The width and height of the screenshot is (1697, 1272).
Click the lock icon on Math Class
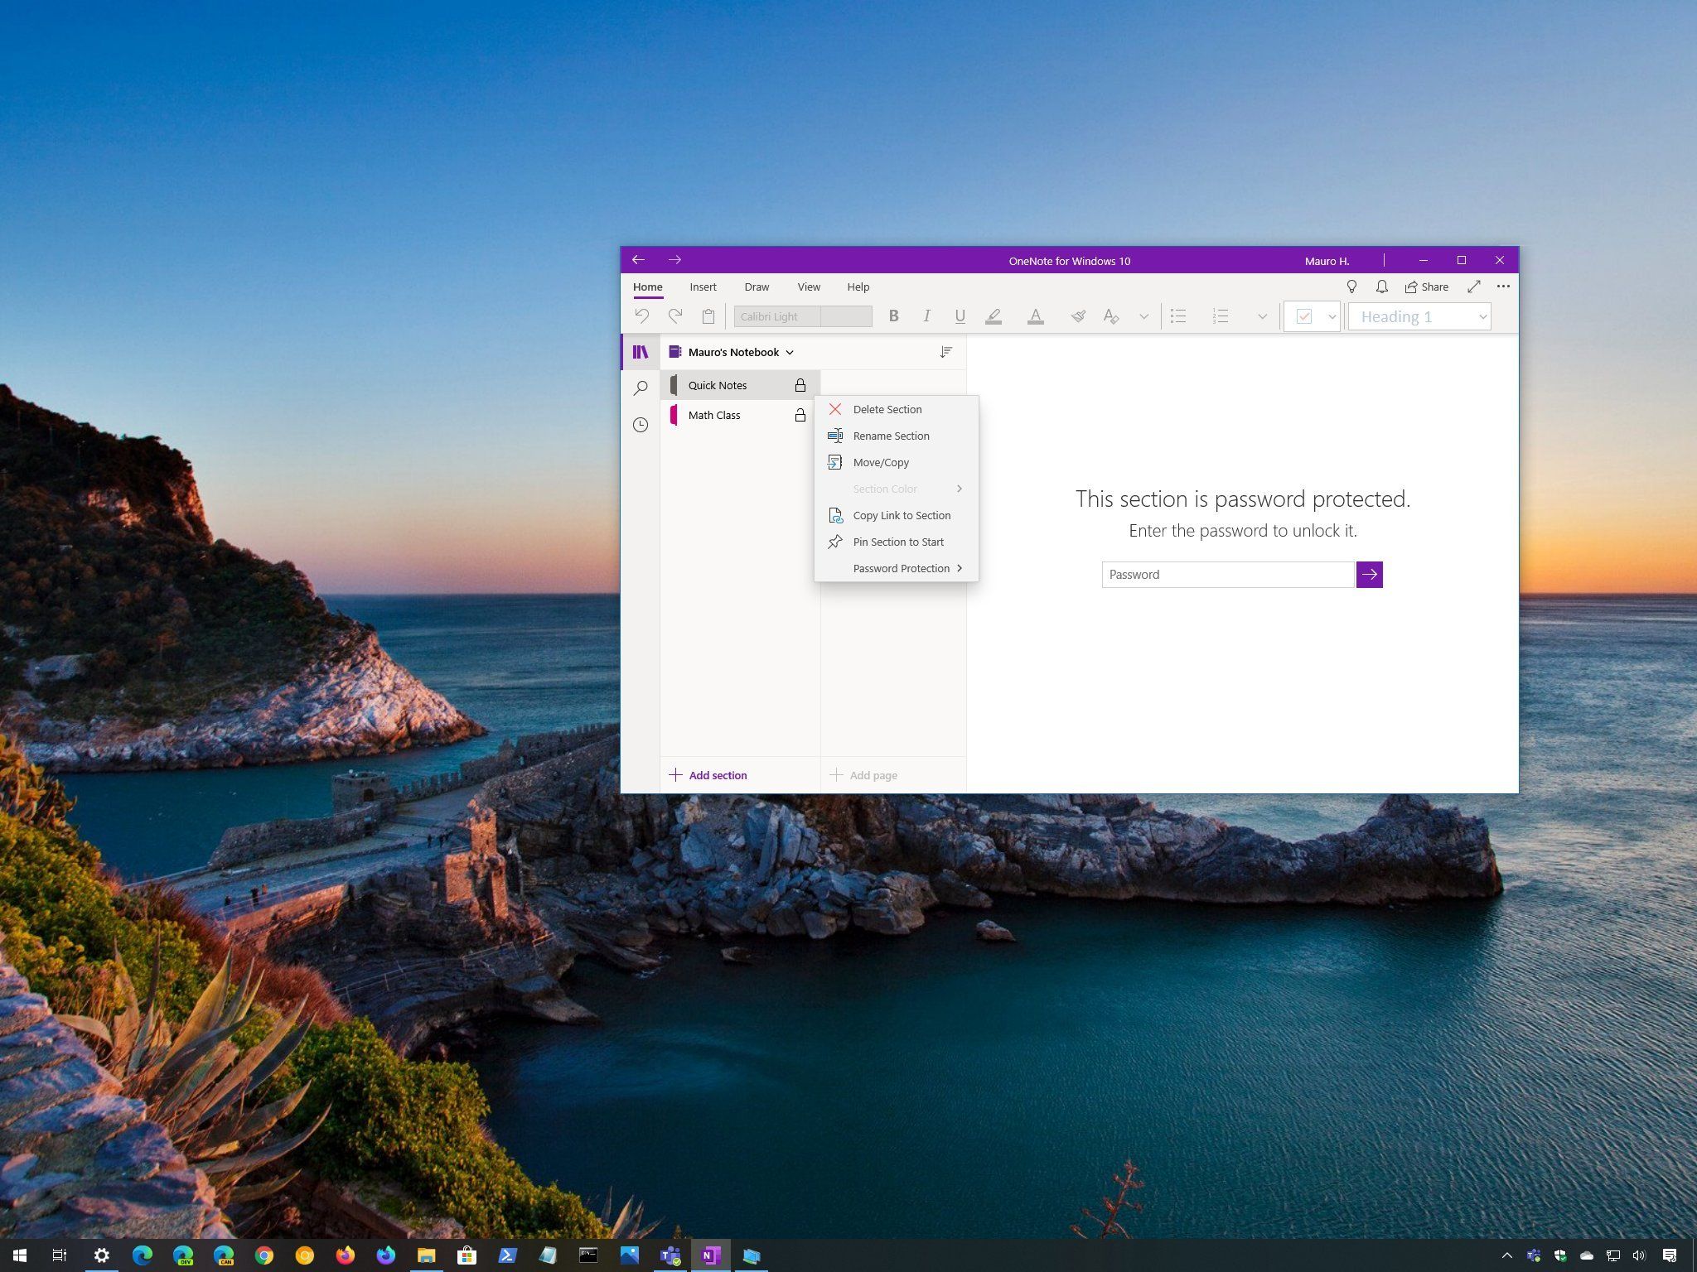click(x=800, y=415)
